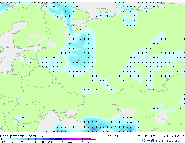Click the 25–30 mm dark blue swatch
Image resolution: width=185 pixels, height=143 pixels.
(59, 139)
